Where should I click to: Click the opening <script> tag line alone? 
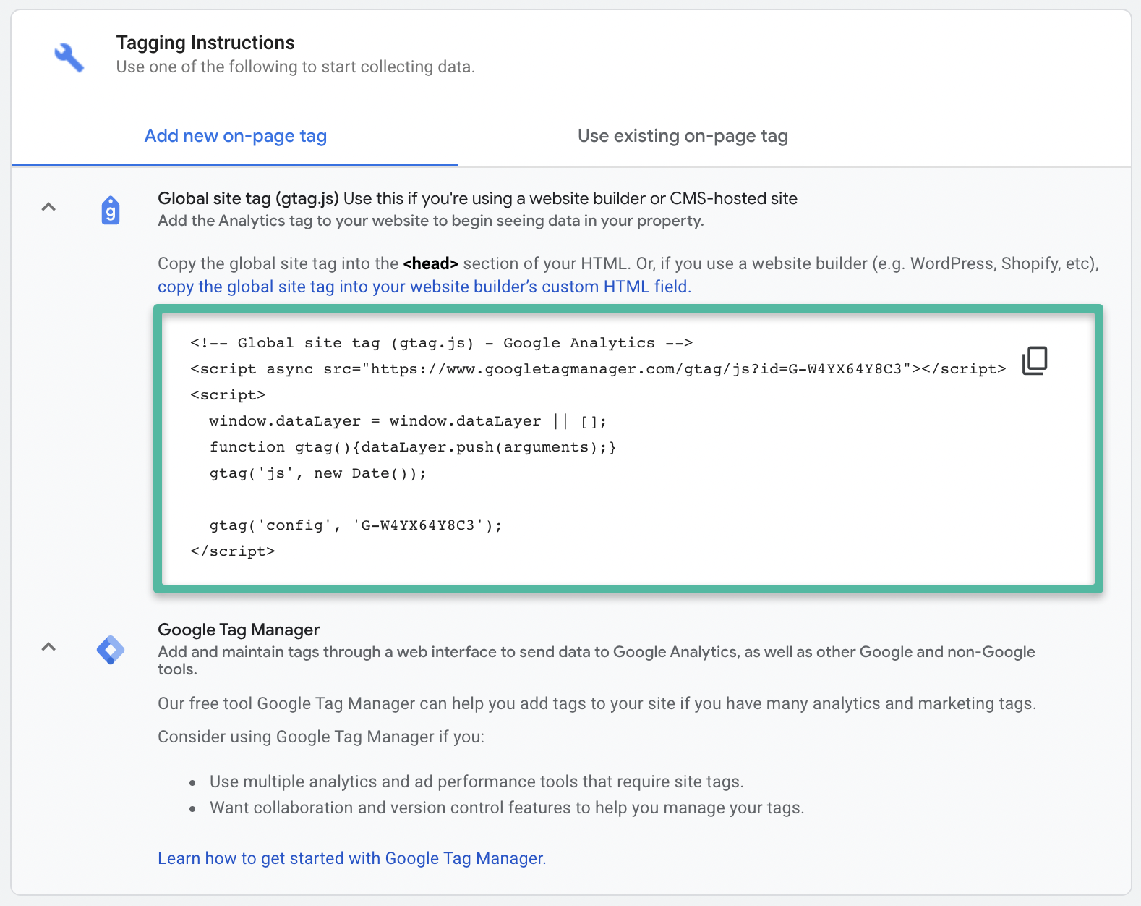click(228, 395)
